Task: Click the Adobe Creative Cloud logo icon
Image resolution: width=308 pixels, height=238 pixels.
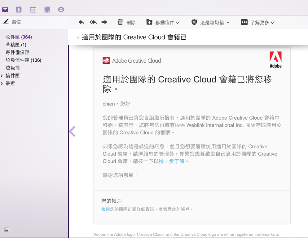Action: [x=106, y=60]
